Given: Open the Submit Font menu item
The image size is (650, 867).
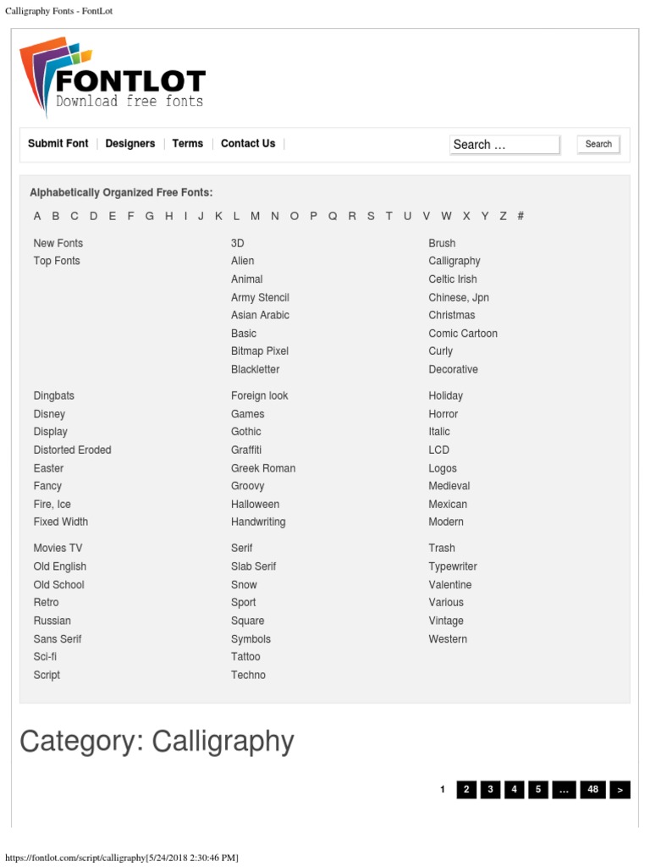Looking at the screenshot, I should [58, 144].
